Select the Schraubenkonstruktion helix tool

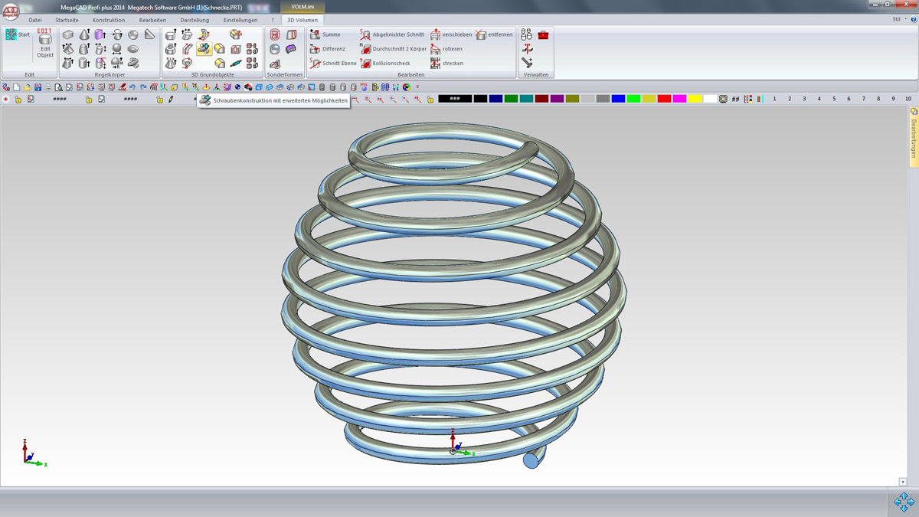pyautogui.click(x=204, y=49)
